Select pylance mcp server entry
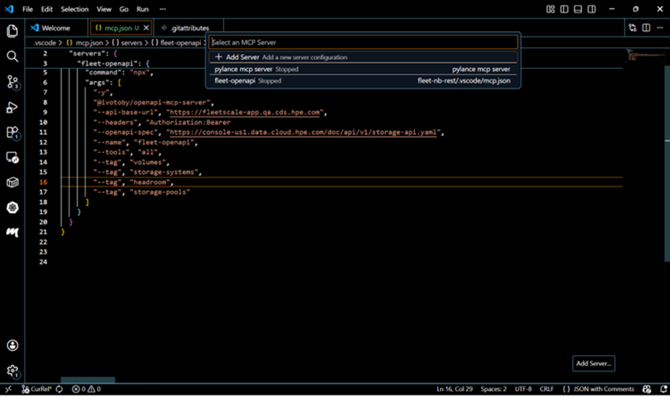Viewport: 670px width, 396px height. point(363,69)
